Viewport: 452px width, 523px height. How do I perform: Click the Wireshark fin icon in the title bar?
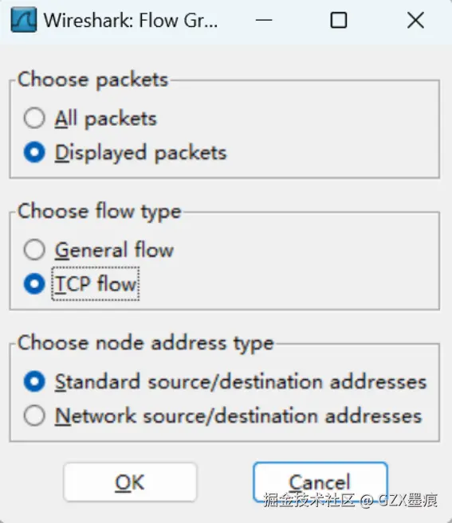[x=23, y=20]
